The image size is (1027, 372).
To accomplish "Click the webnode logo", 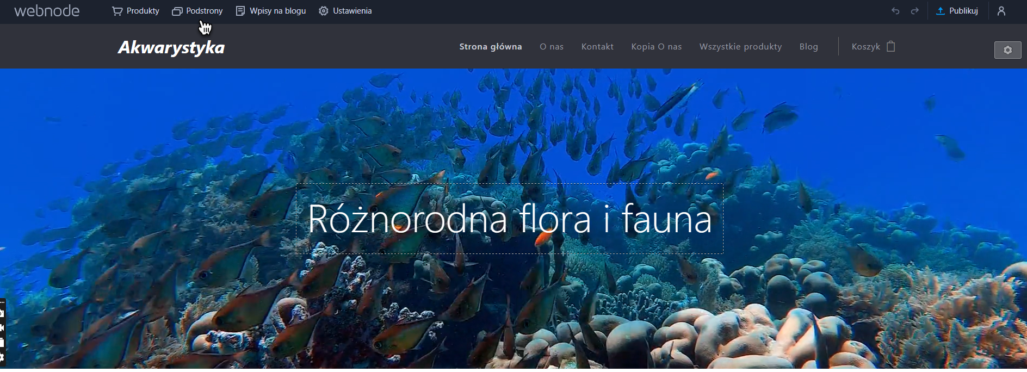I will point(47,11).
